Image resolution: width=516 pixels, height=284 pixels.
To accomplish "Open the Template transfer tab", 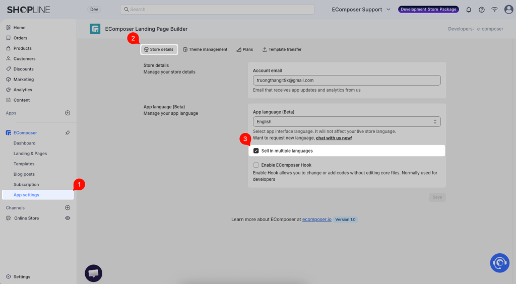I will pyautogui.click(x=282, y=49).
